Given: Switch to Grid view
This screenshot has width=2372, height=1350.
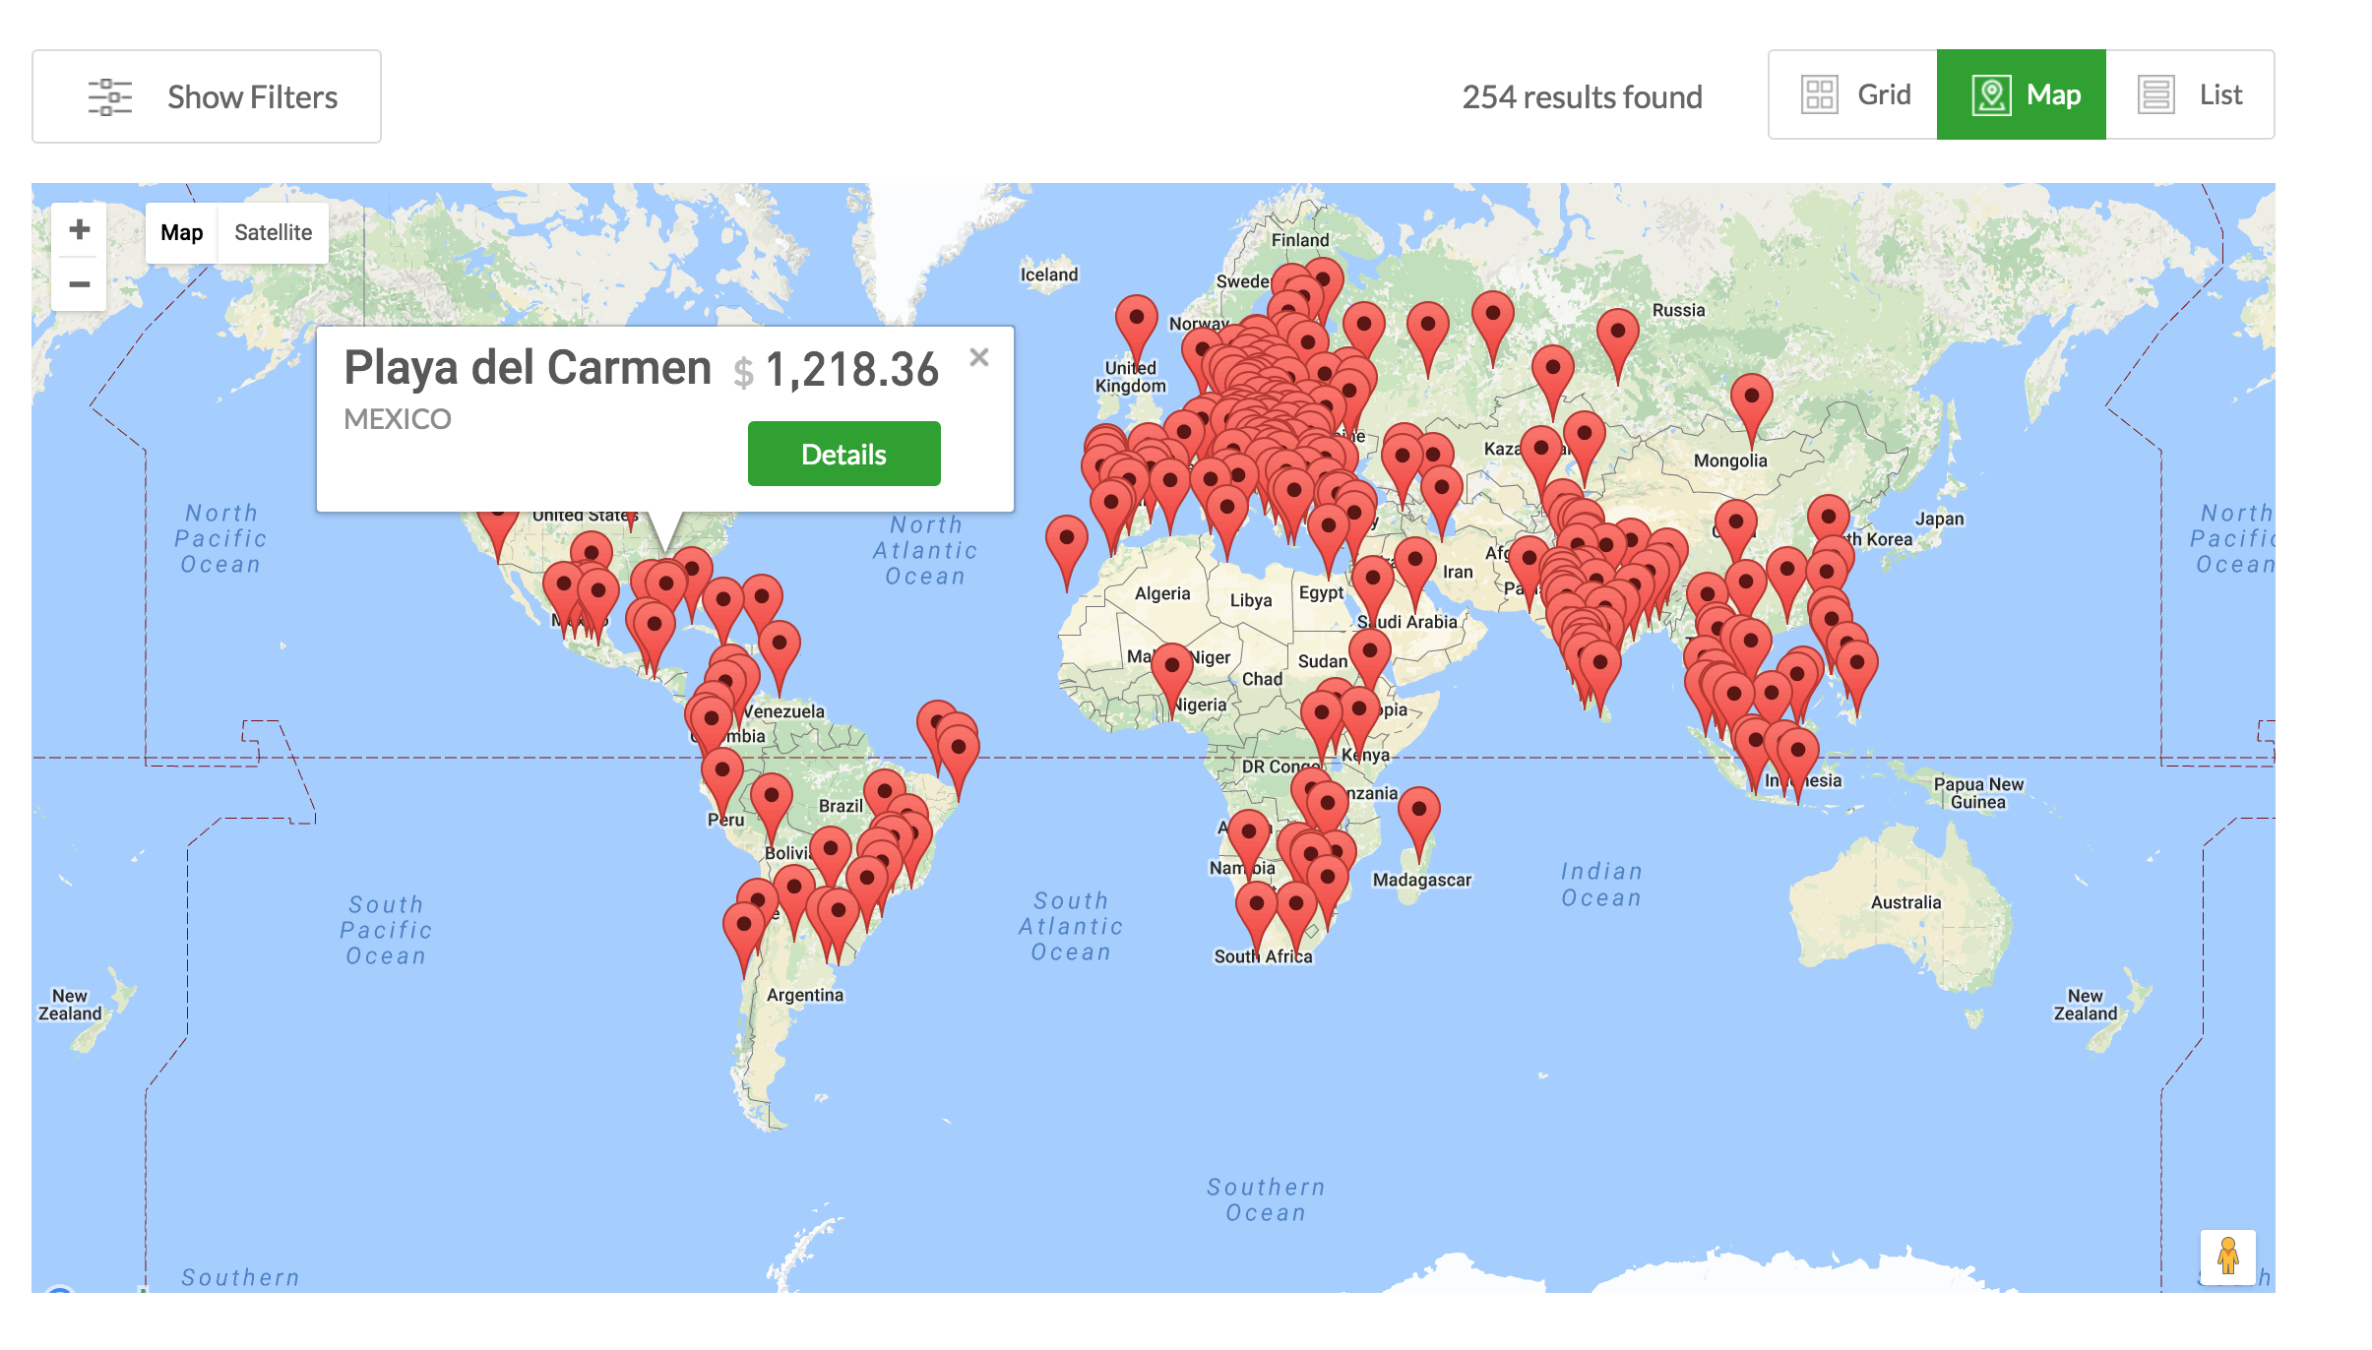Looking at the screenshot, I should tap(1853, 94).
